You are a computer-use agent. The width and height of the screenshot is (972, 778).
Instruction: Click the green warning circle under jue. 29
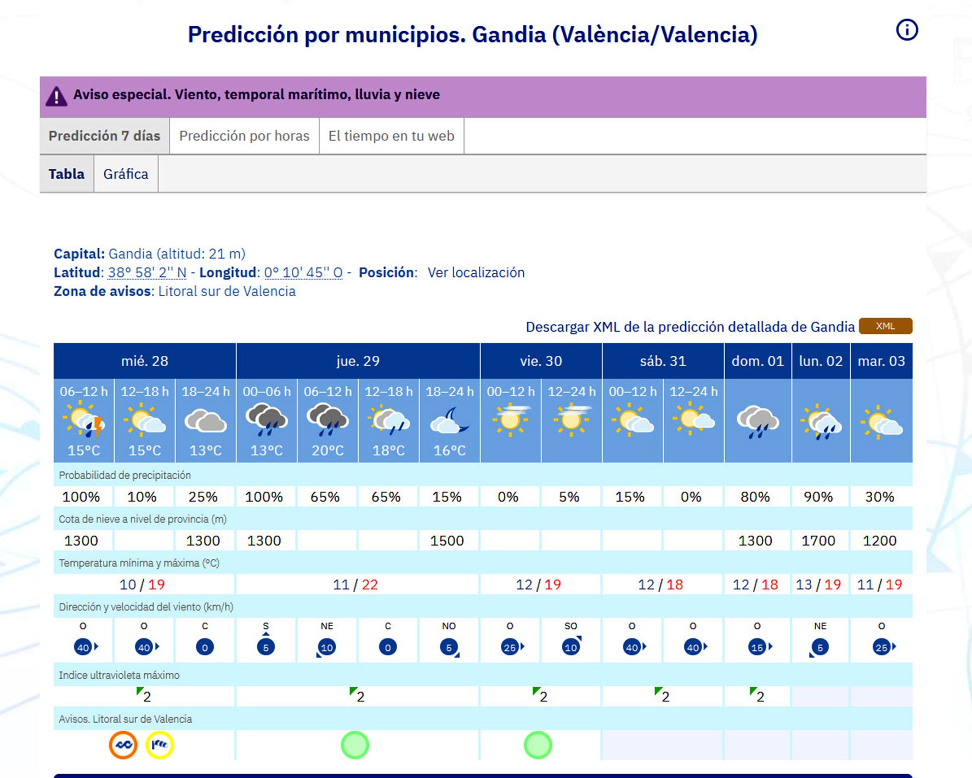(x=355, y=745)
